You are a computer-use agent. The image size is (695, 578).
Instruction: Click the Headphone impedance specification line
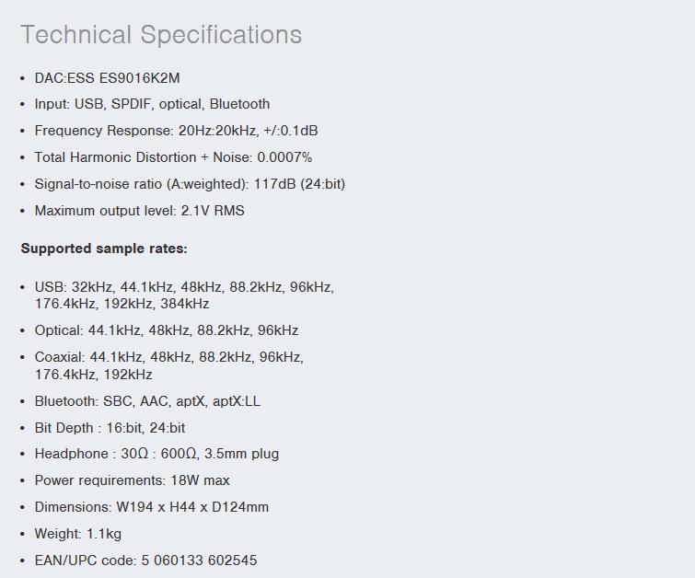click(x=156, y=454)
